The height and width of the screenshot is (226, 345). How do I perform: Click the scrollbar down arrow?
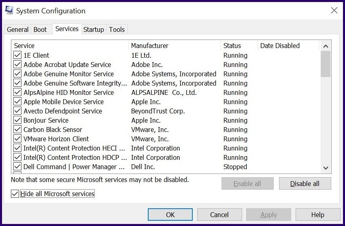tap(326, 168)
